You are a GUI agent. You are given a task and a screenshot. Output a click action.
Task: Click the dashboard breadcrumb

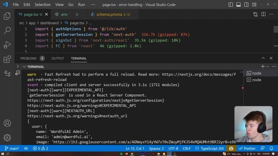(x=49, y=23)
